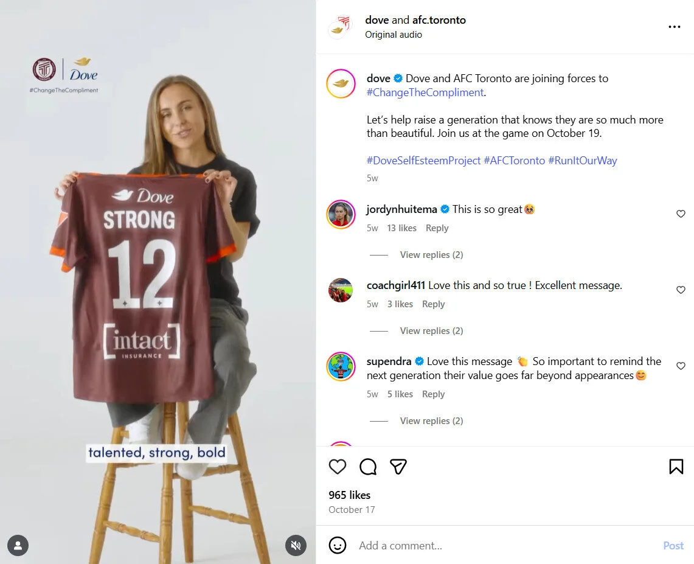
Task: Click dove's verified blue checkmark badge
Action: (397, 78)
